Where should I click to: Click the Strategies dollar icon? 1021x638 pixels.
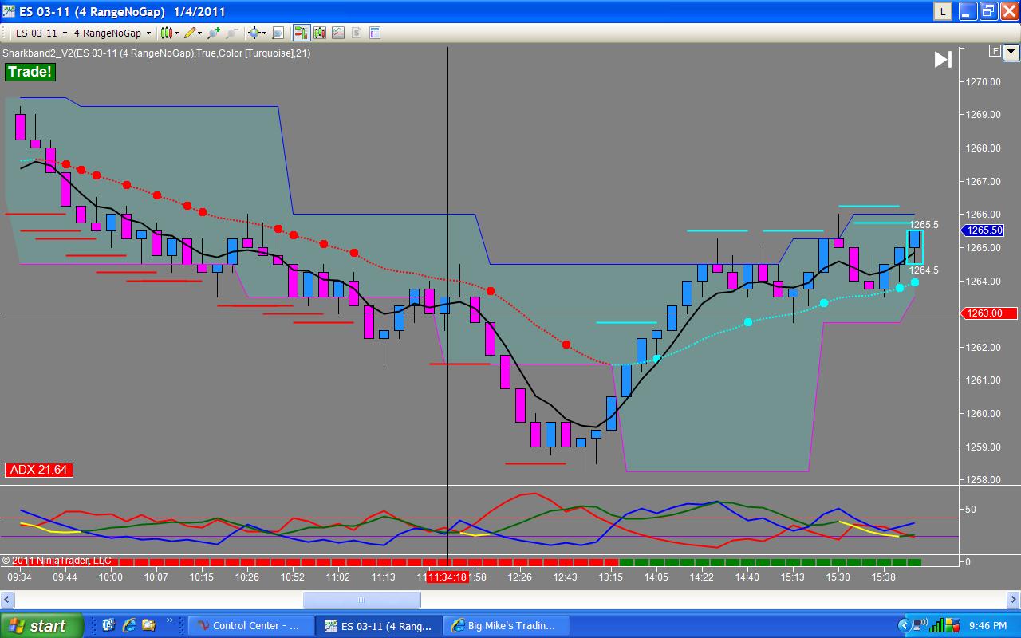tap(356, 33)
